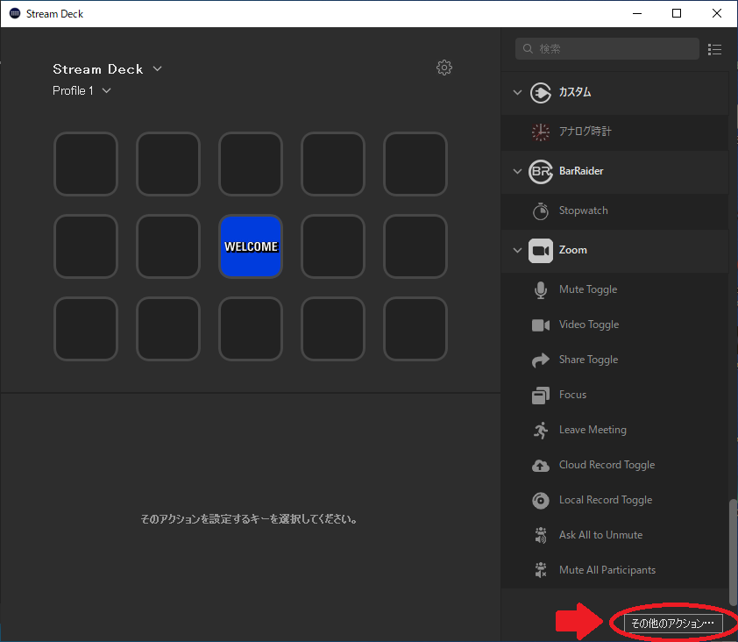Collapse the カスタム category

coord(517,92)
